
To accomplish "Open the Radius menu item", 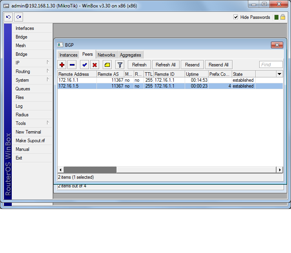I will click(32, 115).
